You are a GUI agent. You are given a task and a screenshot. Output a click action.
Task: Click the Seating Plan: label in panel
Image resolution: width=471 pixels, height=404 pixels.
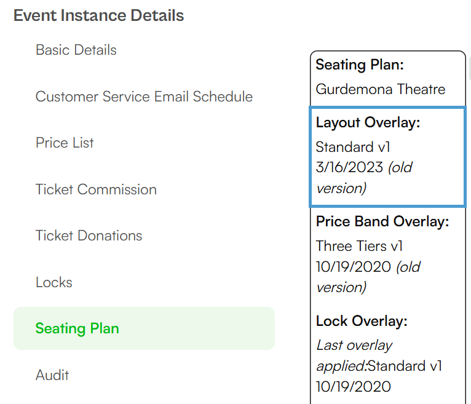[360, 65]
